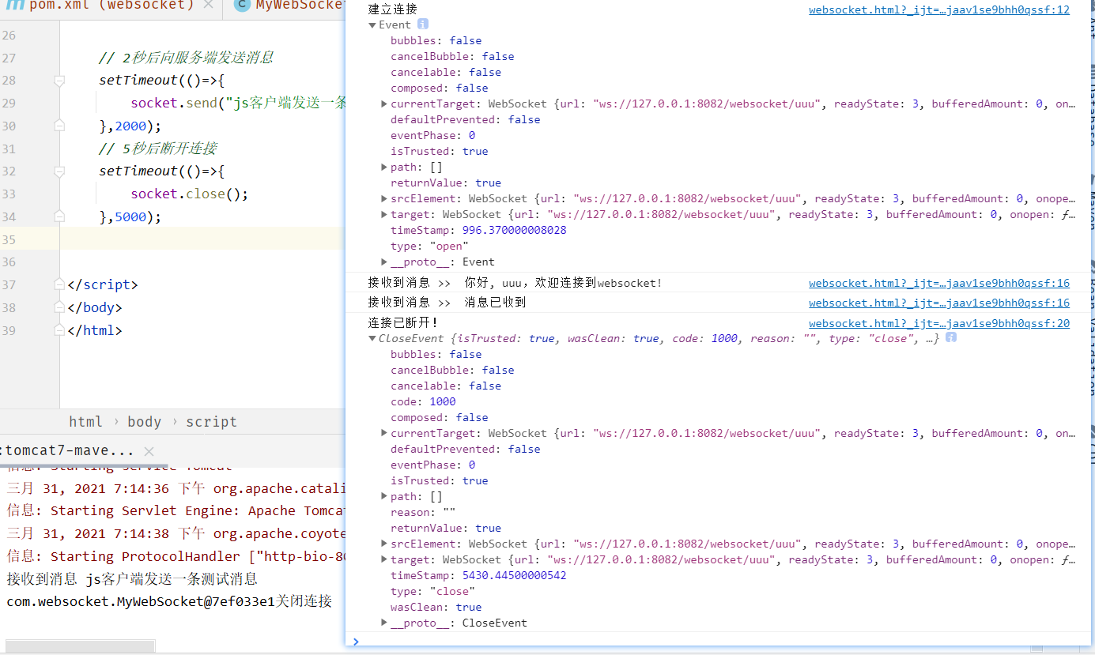The image size is (1095, 655).
Task: Click the fold marker beside </html> line 39
Action: tap(59, 330)
